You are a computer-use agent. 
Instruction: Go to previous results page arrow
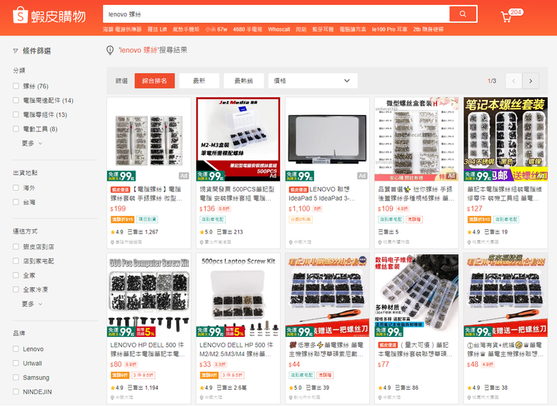[513, 81]
